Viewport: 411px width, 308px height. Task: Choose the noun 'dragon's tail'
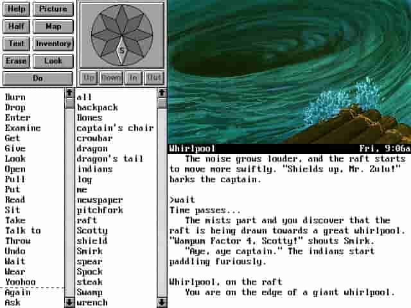click(110, 159)
